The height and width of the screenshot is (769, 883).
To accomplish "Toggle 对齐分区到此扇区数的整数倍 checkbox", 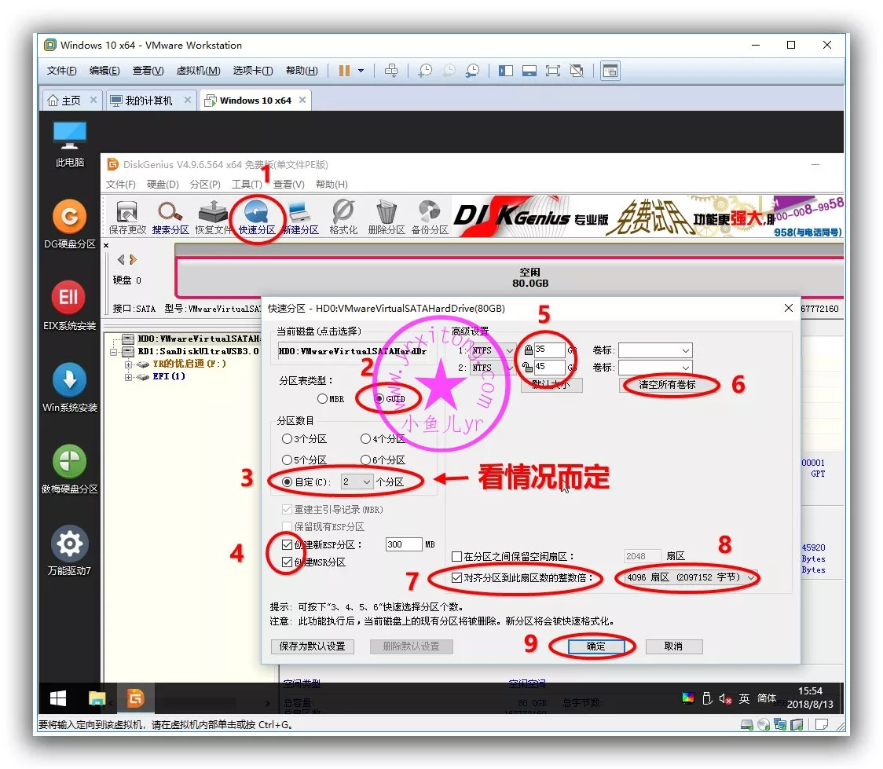I will coord(457,577).
